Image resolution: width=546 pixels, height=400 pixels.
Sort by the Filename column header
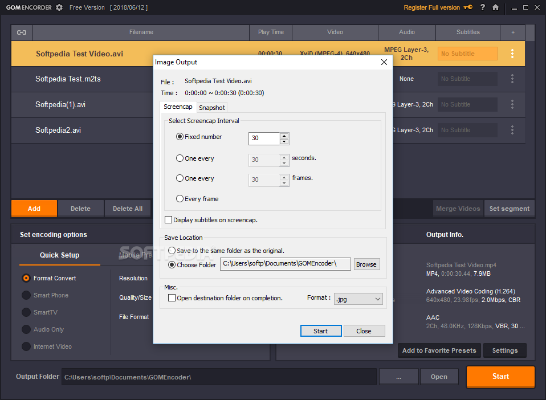click(141, 32)
